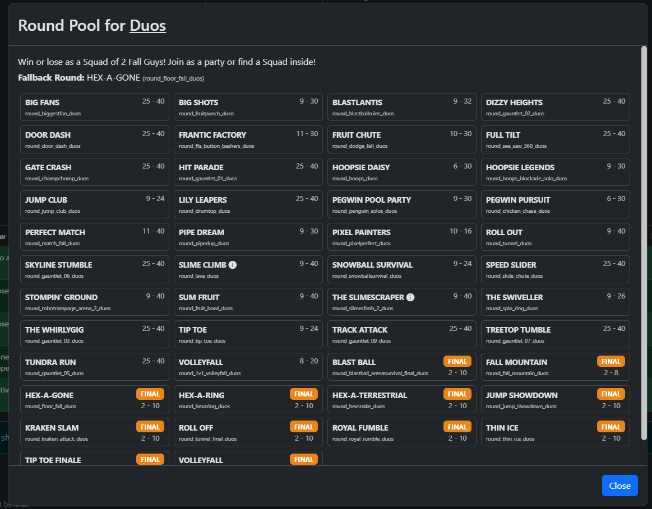Select the SKYLINE STUMBLE round card

pyautogui.click(x=95, y=269)
